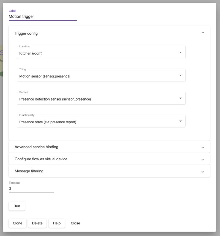Screen dimensions: 220x236
Task: Click the Service dropdown arrow icon
Action: pos(180,98)
